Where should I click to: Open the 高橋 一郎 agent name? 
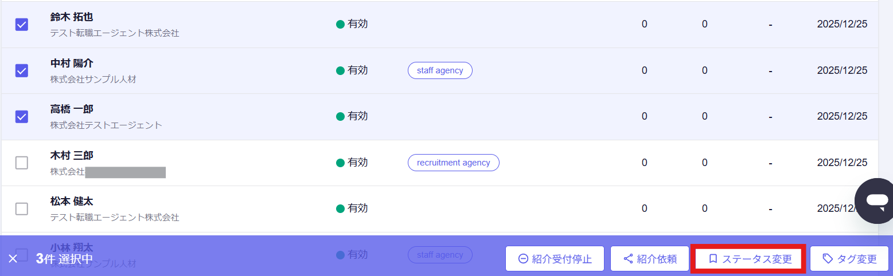pos(72,109)
